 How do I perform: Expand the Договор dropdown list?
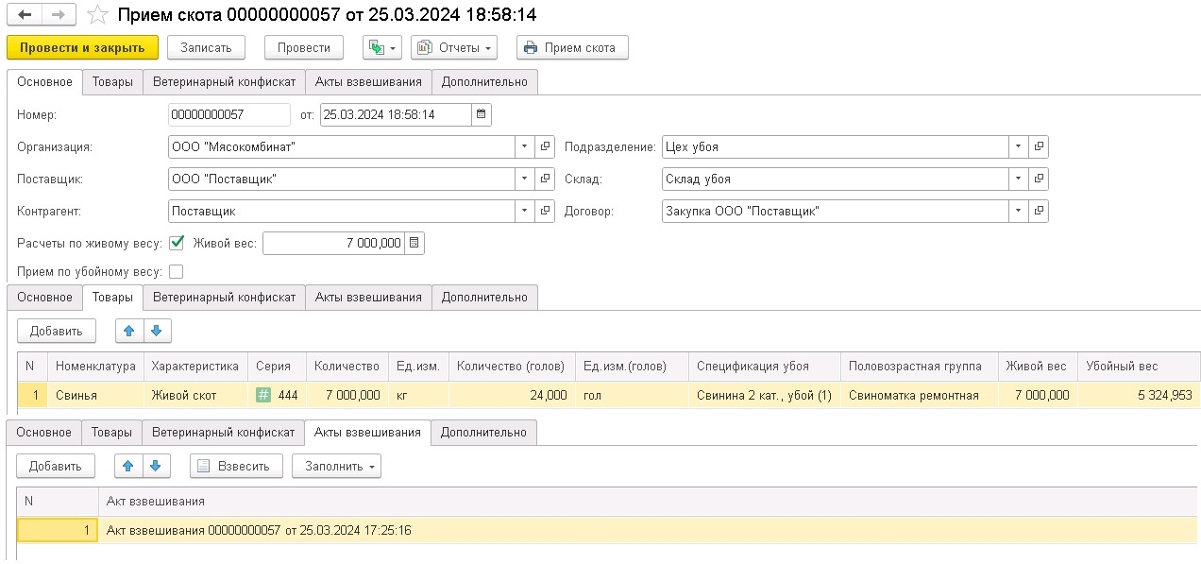point(1017,212)
